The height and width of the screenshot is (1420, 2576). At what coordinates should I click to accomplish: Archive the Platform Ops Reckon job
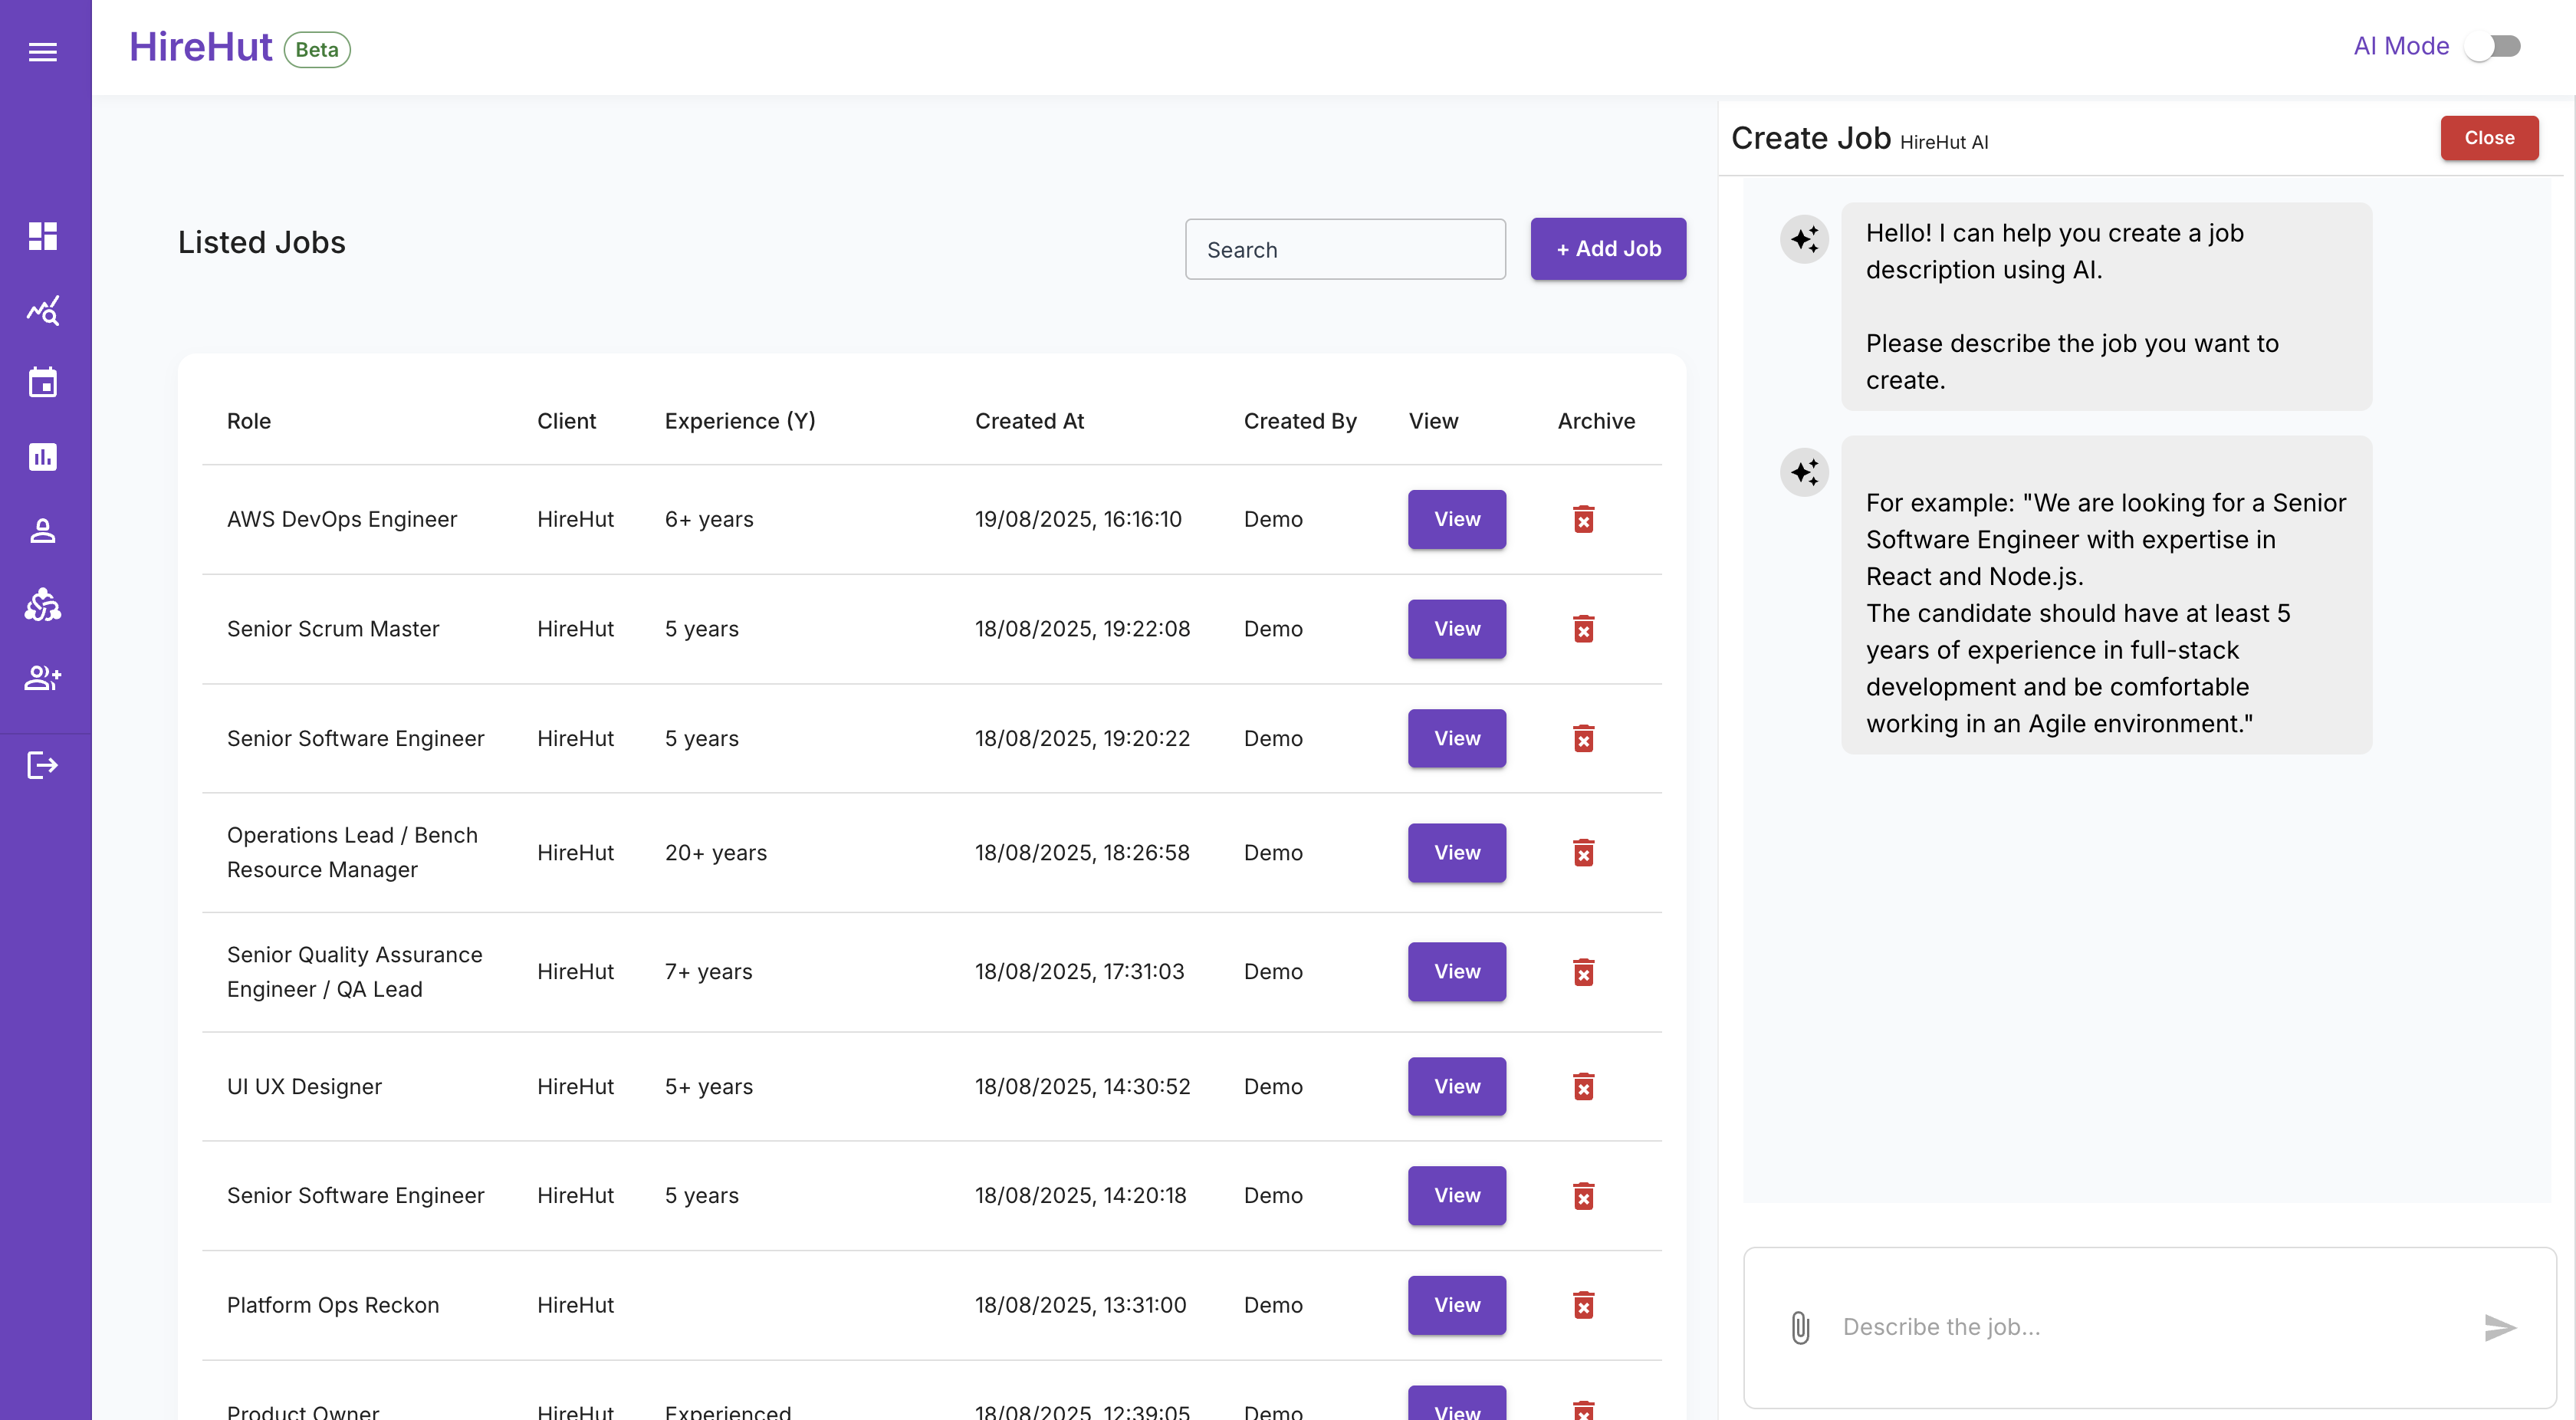tap(1583, 1305)
